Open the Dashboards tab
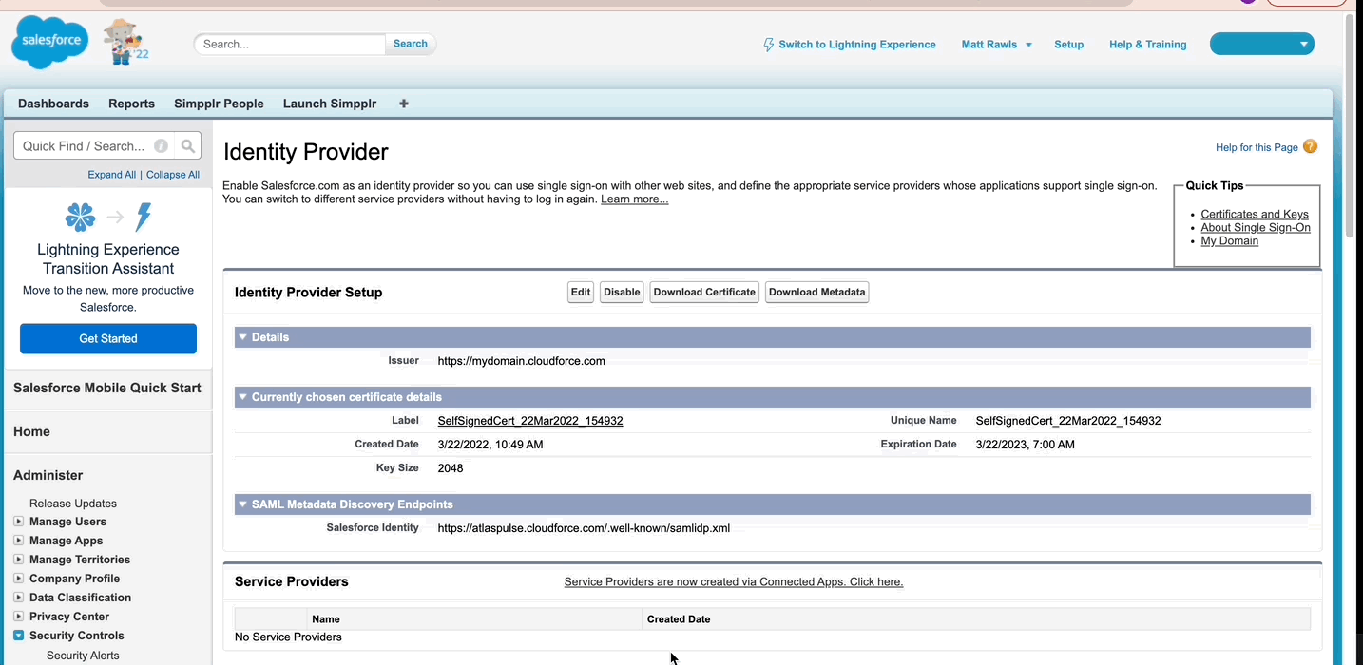This screenshot has height=665, width=1363. point(53,104)
